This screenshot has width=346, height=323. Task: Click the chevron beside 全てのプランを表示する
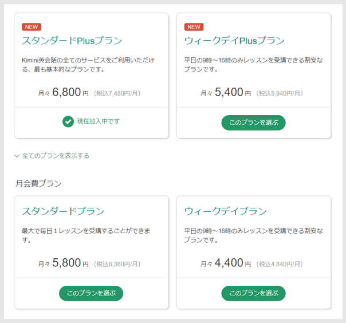click(x=17, y=156)
